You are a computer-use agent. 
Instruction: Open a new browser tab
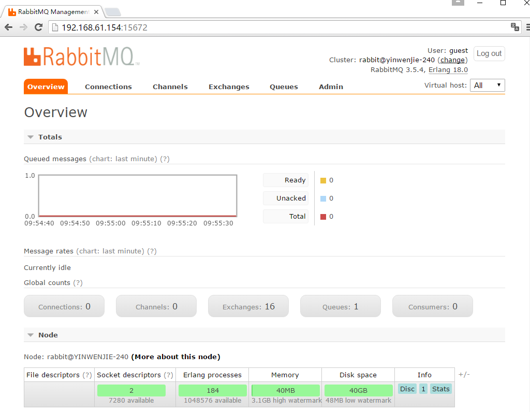113,12
